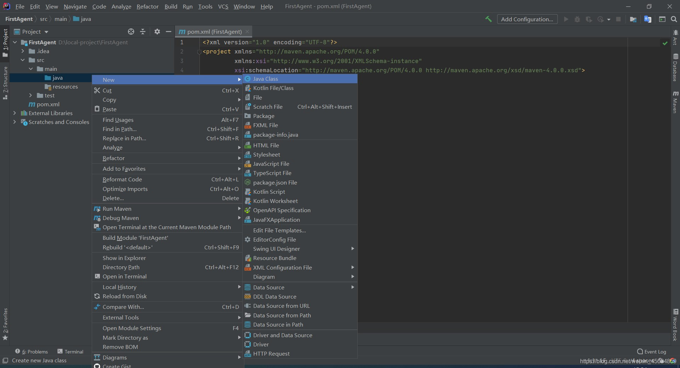Close the pom.xml editor tab

point(247,32)
